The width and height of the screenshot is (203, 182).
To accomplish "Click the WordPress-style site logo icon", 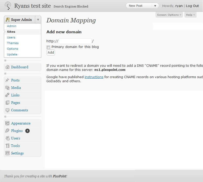I will click(8, 6).
